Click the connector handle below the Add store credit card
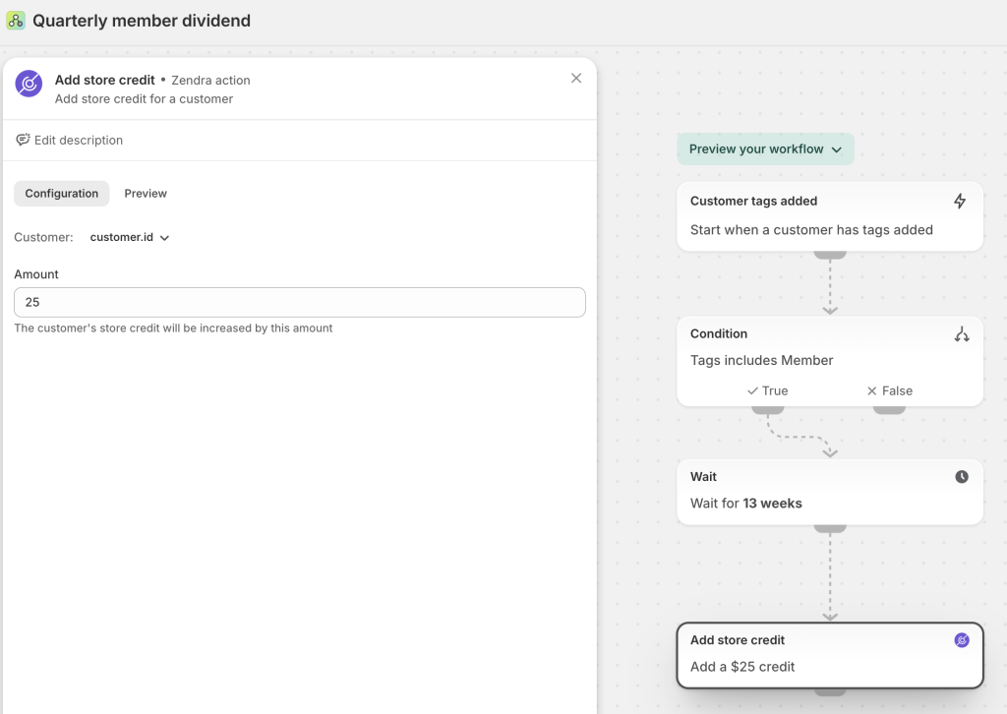This screenshot has height=714, width=1007. pos(830,692)
